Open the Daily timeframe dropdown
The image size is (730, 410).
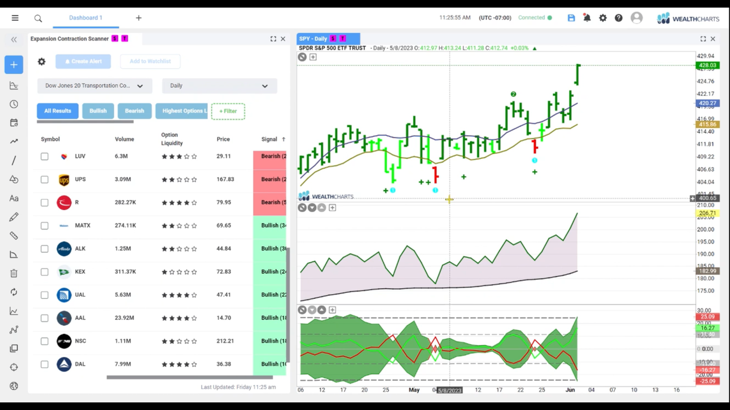(x=219, y=86)
